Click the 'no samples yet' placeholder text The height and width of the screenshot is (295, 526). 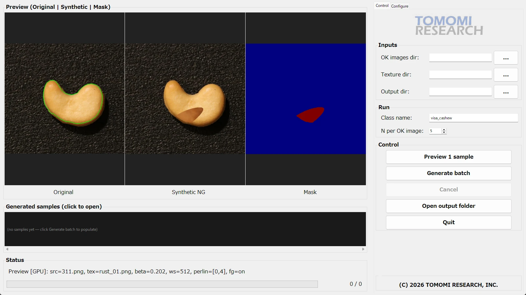click(x=52, y=229)
